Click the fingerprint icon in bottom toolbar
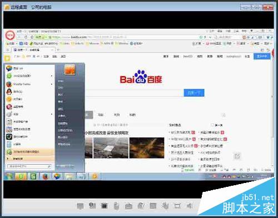Image resolution: width=278 pixels, height=218 pixels. pyautogui.click(x=141, y=206)
